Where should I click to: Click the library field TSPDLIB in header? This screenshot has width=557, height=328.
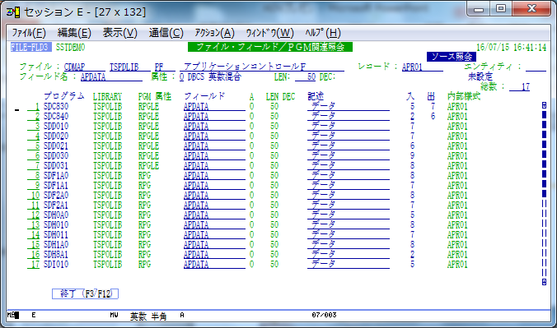coord(129,67)
